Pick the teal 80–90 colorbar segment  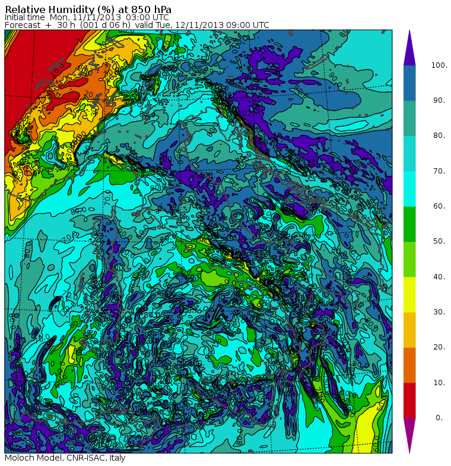(409, 118)
